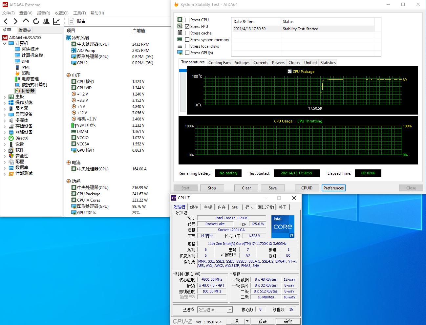Click AIO Pump fan icon row

[x=83, y=51]
